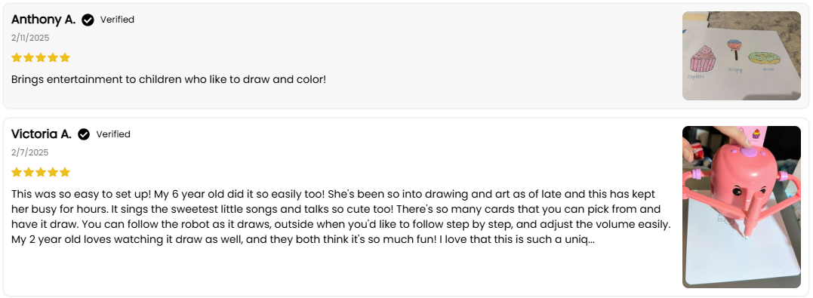Click the second star in Victoria A.'s rating
The image size is (813, 298).
click(29, 172)
